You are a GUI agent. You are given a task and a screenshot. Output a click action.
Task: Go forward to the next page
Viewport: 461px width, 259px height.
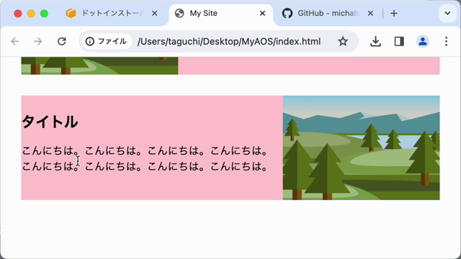click(38, 42)
